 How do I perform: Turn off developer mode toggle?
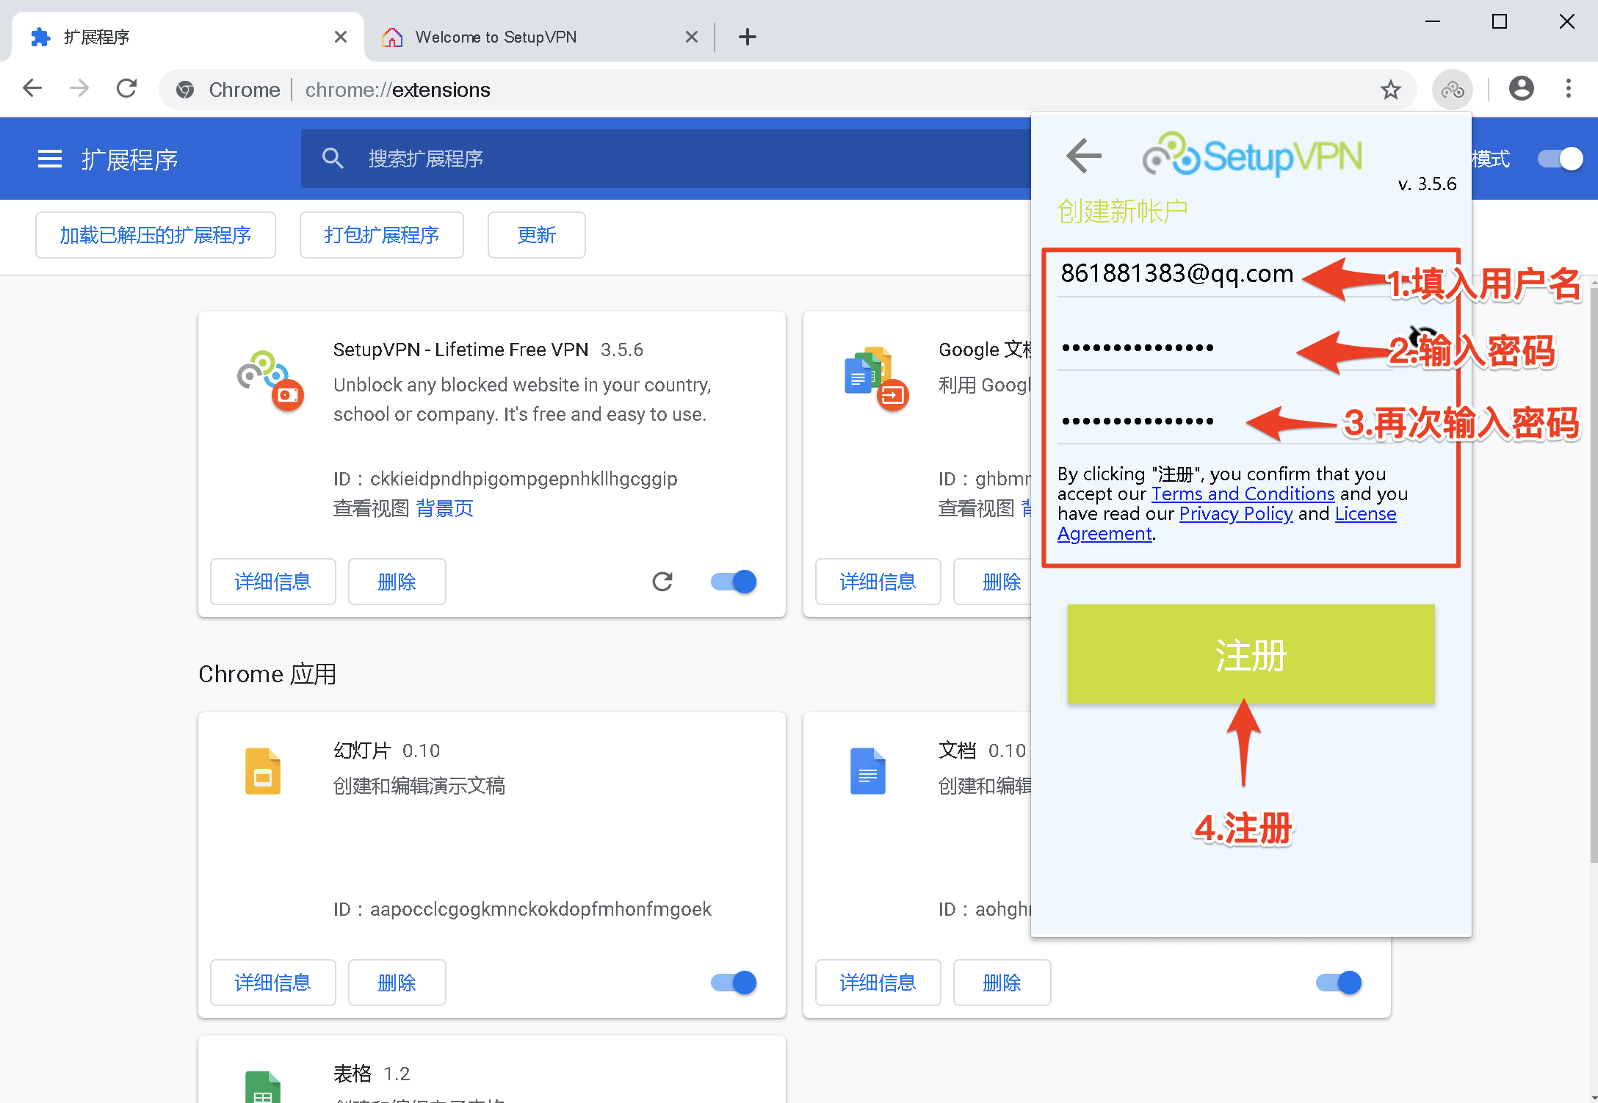pyautogui.click(x=1560, y=159)
